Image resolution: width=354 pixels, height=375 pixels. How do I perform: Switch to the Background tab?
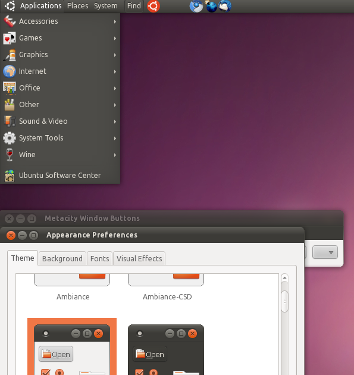coord(62,258)
